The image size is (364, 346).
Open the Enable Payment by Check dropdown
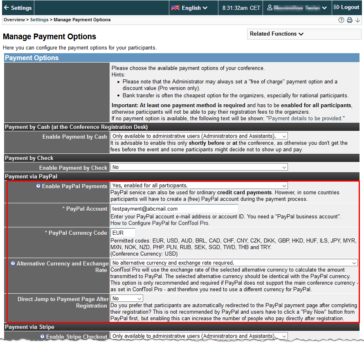[x=199, y=167]
